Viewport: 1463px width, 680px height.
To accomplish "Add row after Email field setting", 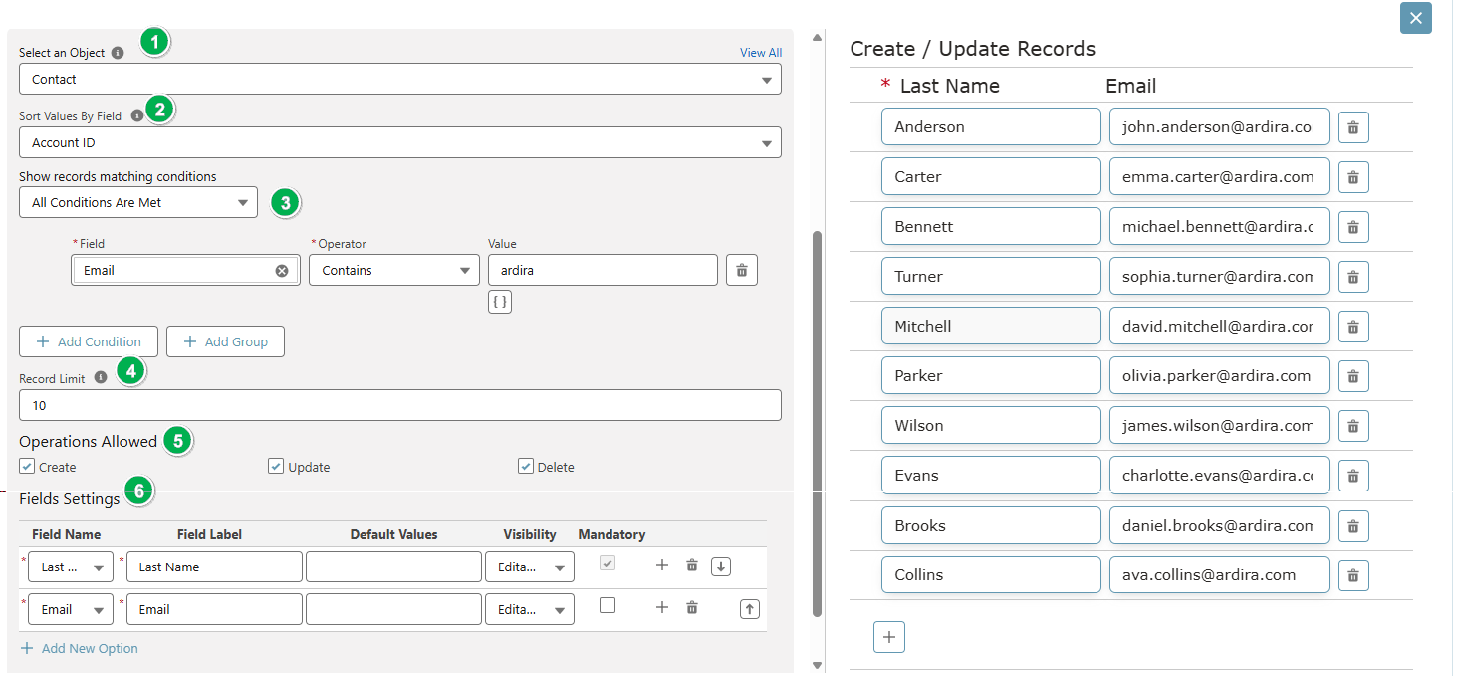I will click(662, 607).
